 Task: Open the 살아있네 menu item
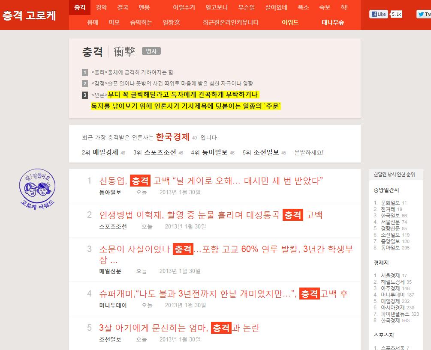tap(276, 7)
